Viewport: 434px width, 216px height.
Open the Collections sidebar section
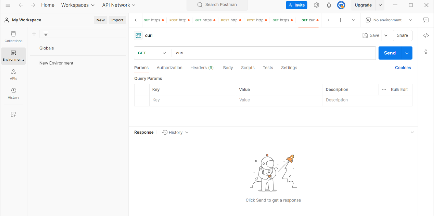click(13, 37)
